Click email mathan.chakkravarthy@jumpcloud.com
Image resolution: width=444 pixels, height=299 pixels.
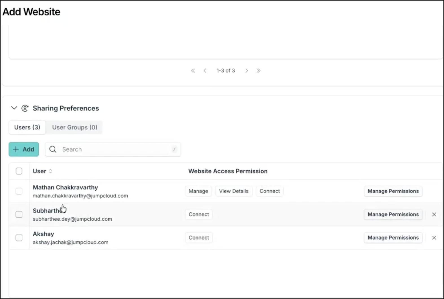(x=80, y=196)
